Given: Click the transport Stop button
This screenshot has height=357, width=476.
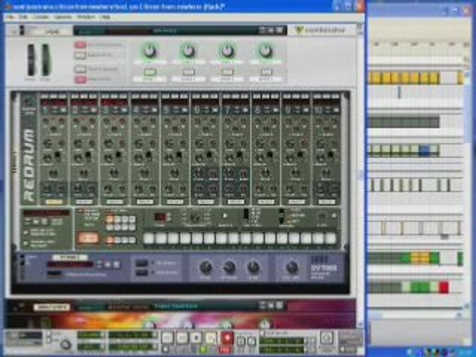Looking at the screenshot, I should click(x=196, y=338).
